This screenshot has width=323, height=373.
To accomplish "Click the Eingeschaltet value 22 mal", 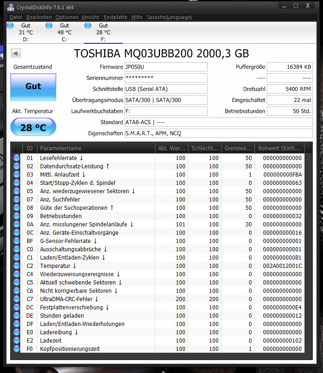I will click(x=290, y=100).
